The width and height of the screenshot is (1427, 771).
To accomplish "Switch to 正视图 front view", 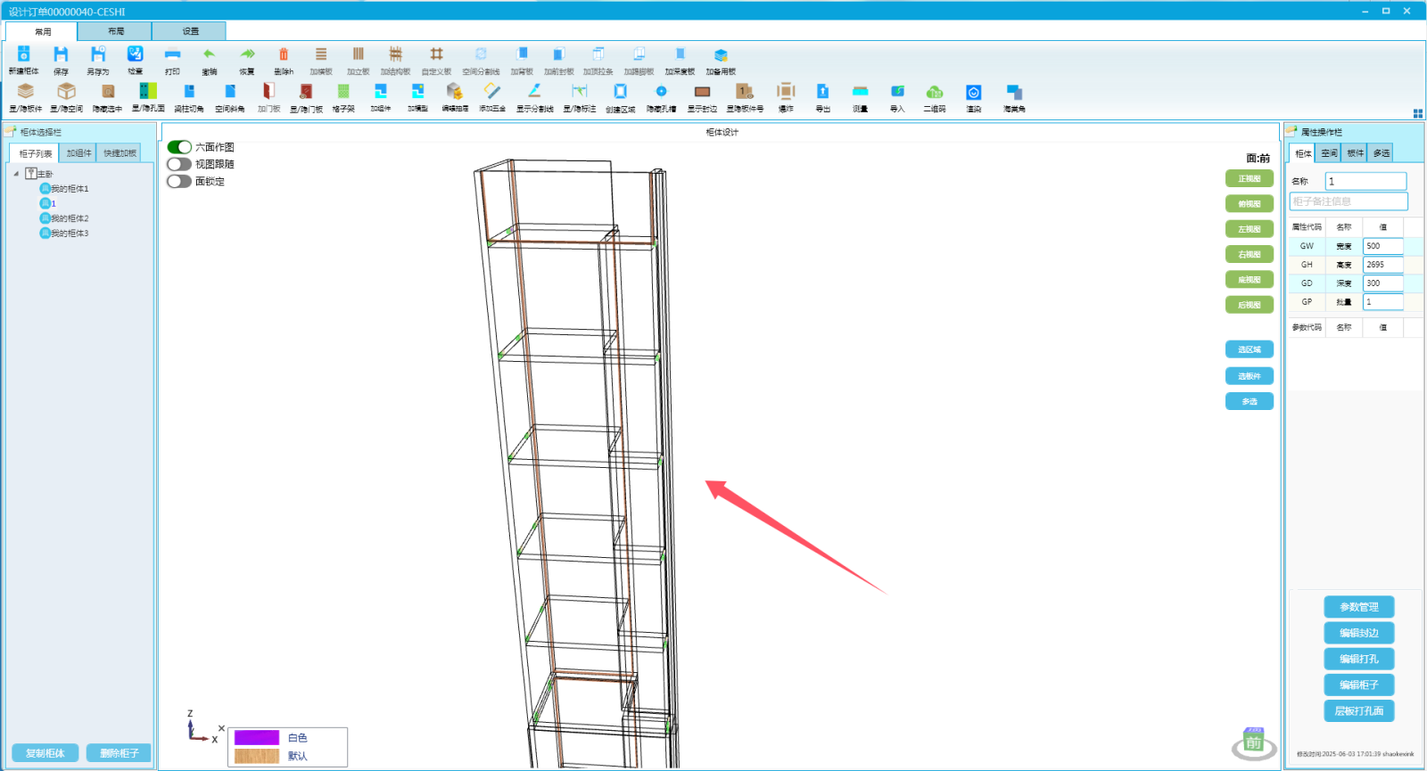I will coord(1249,178).
